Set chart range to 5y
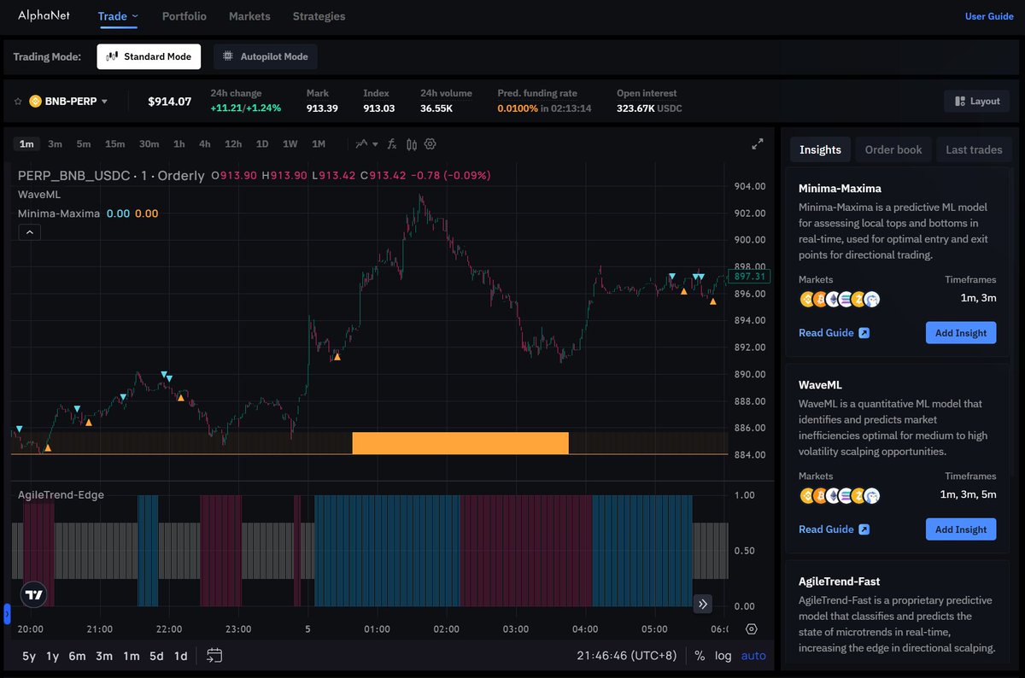The image size is (1025, 678). pos(29,656)
